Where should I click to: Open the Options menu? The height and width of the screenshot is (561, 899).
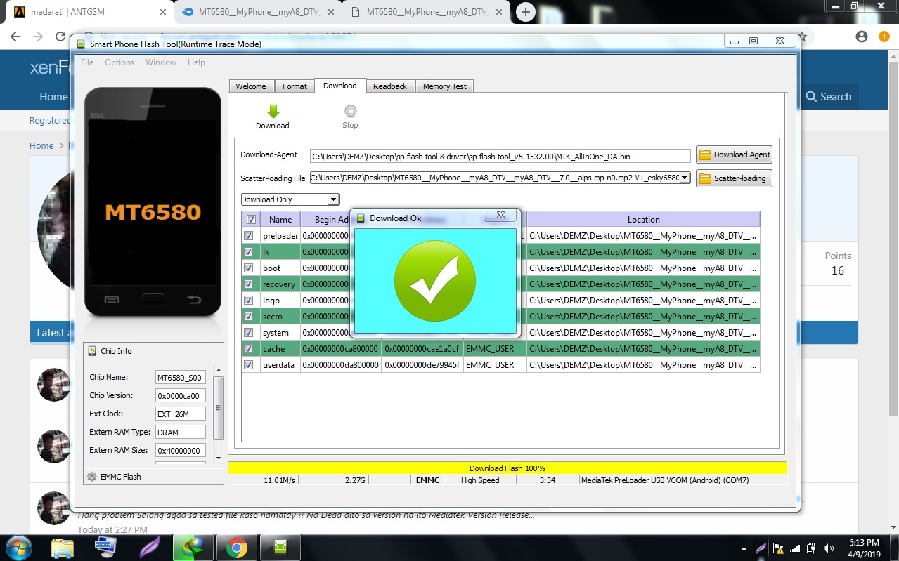pyautogui.click(x=119, y=62)
